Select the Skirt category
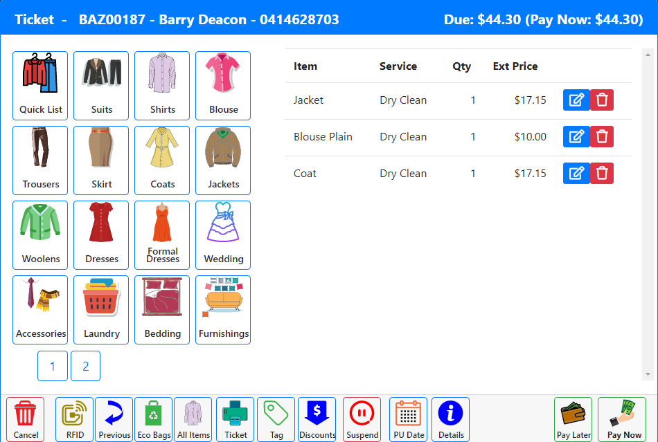The width and height of the screenshot is (658, 442). click(x=101, y=160)
